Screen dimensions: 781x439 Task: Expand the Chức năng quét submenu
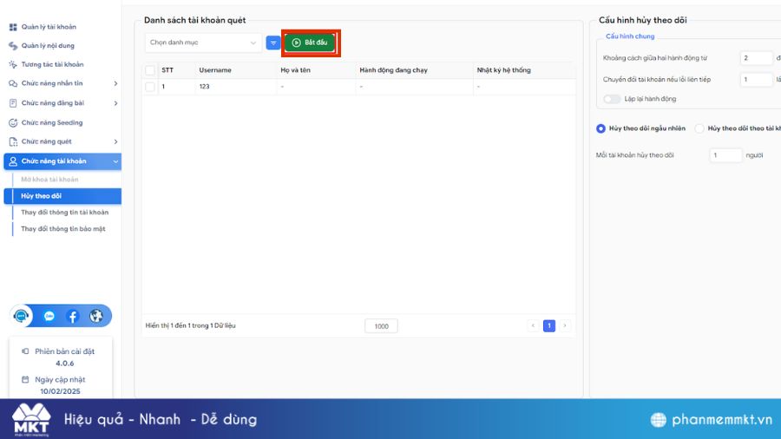click(x=115, y=141)
